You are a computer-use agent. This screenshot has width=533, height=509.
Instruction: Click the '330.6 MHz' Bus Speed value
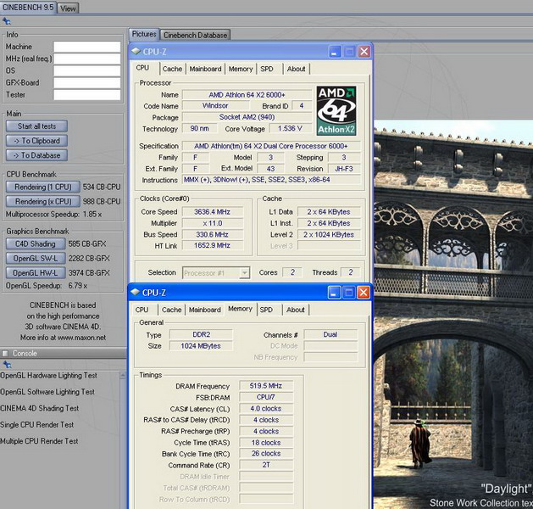[213, 234]
